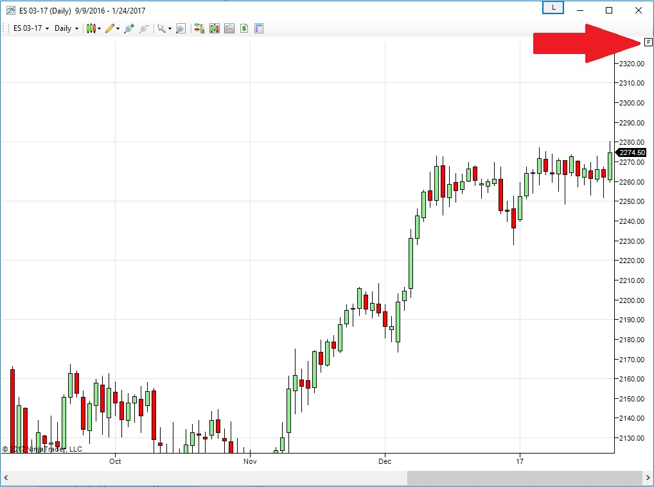Open the Strategies dollar icon
This screenshot has width=654, height=487.
(244, 28)
